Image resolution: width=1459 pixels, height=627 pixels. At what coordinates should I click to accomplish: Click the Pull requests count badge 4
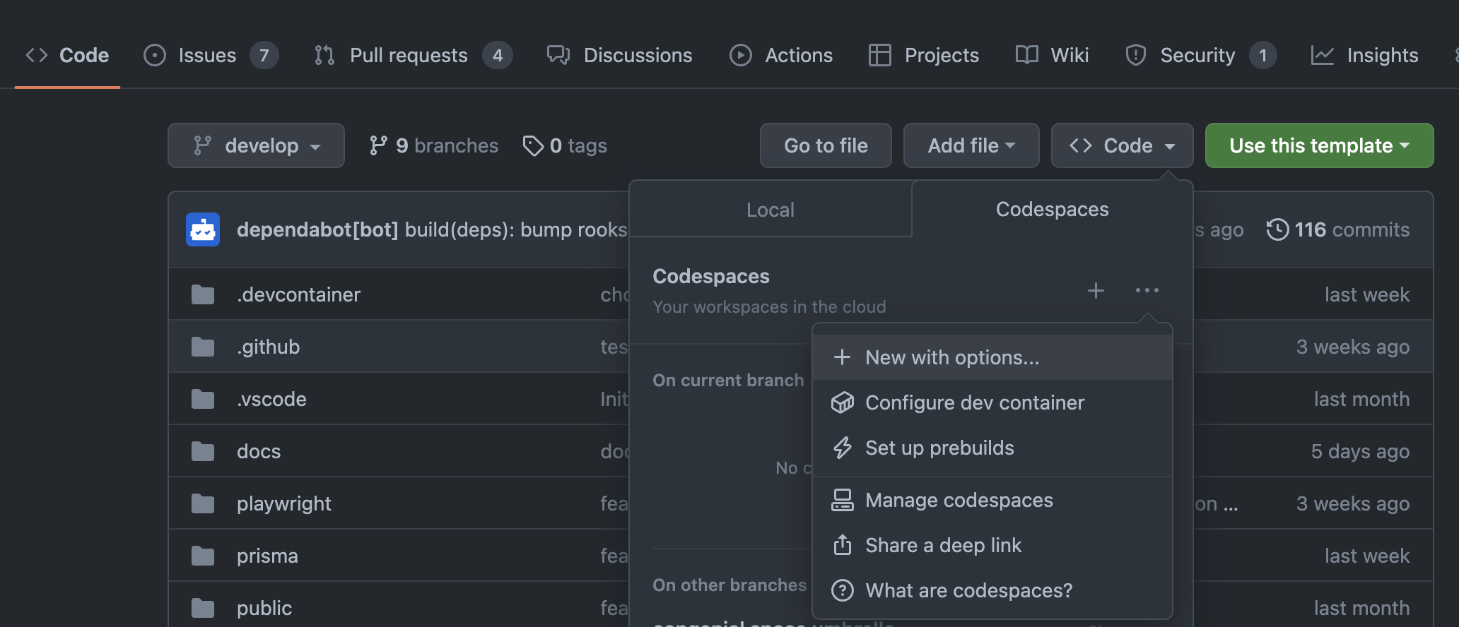[498, 55]
